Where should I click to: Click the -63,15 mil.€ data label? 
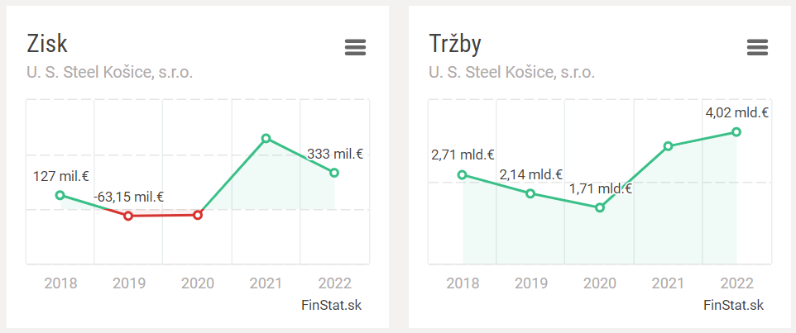coord(128,197)
